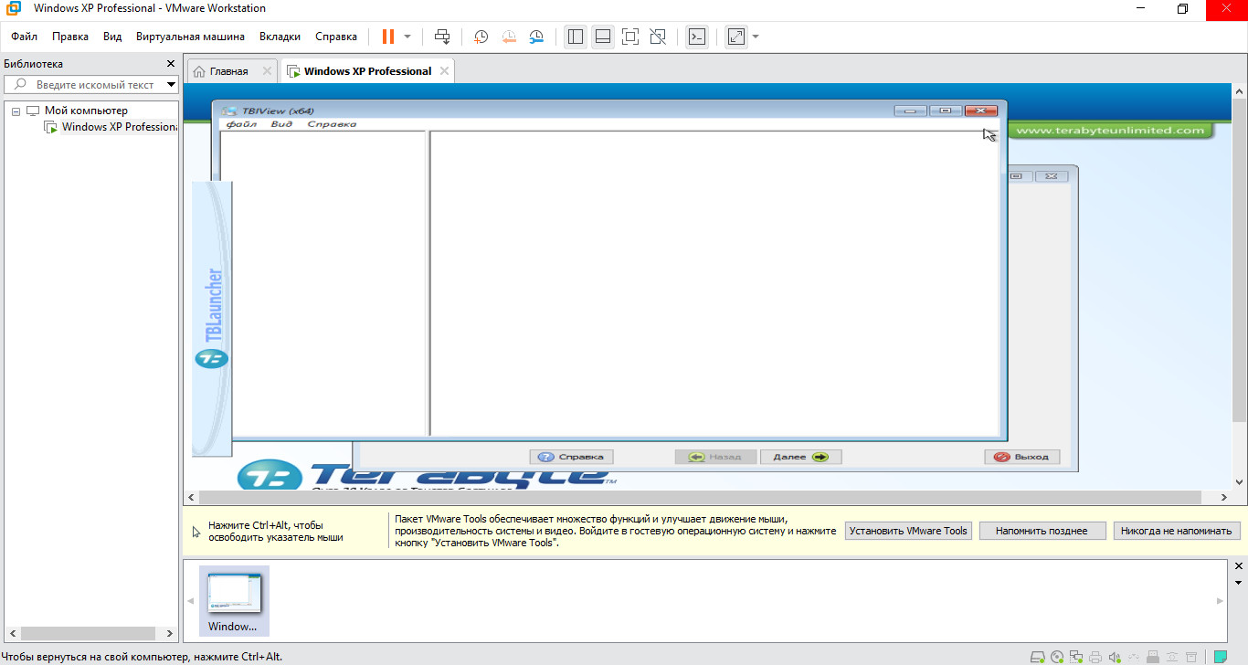Click the green message log icon
The width and height of the screenshot is (1248, 665).
[x=1221, y=657]
